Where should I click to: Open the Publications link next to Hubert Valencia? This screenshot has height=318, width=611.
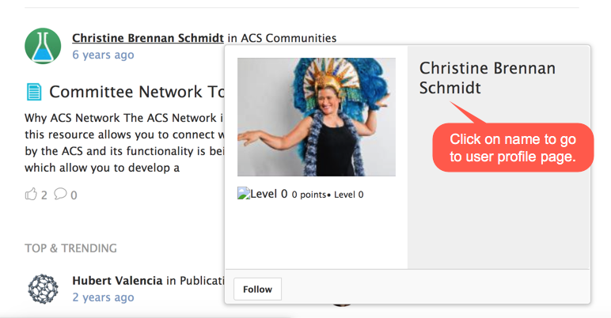tap(200, 280)
